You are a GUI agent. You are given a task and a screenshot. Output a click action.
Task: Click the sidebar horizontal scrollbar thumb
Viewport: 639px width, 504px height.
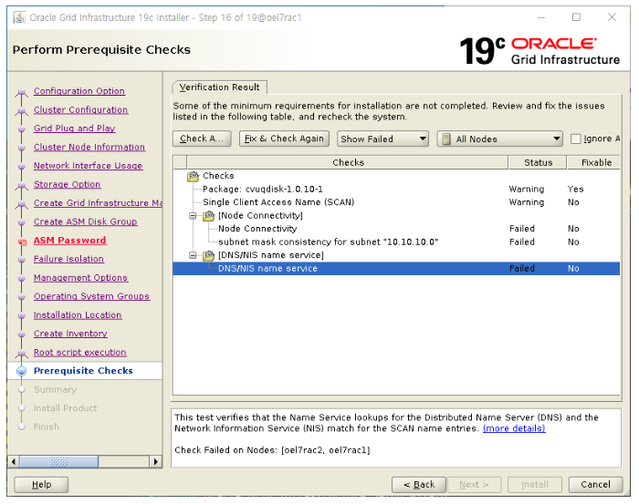(x=58, y=462)
